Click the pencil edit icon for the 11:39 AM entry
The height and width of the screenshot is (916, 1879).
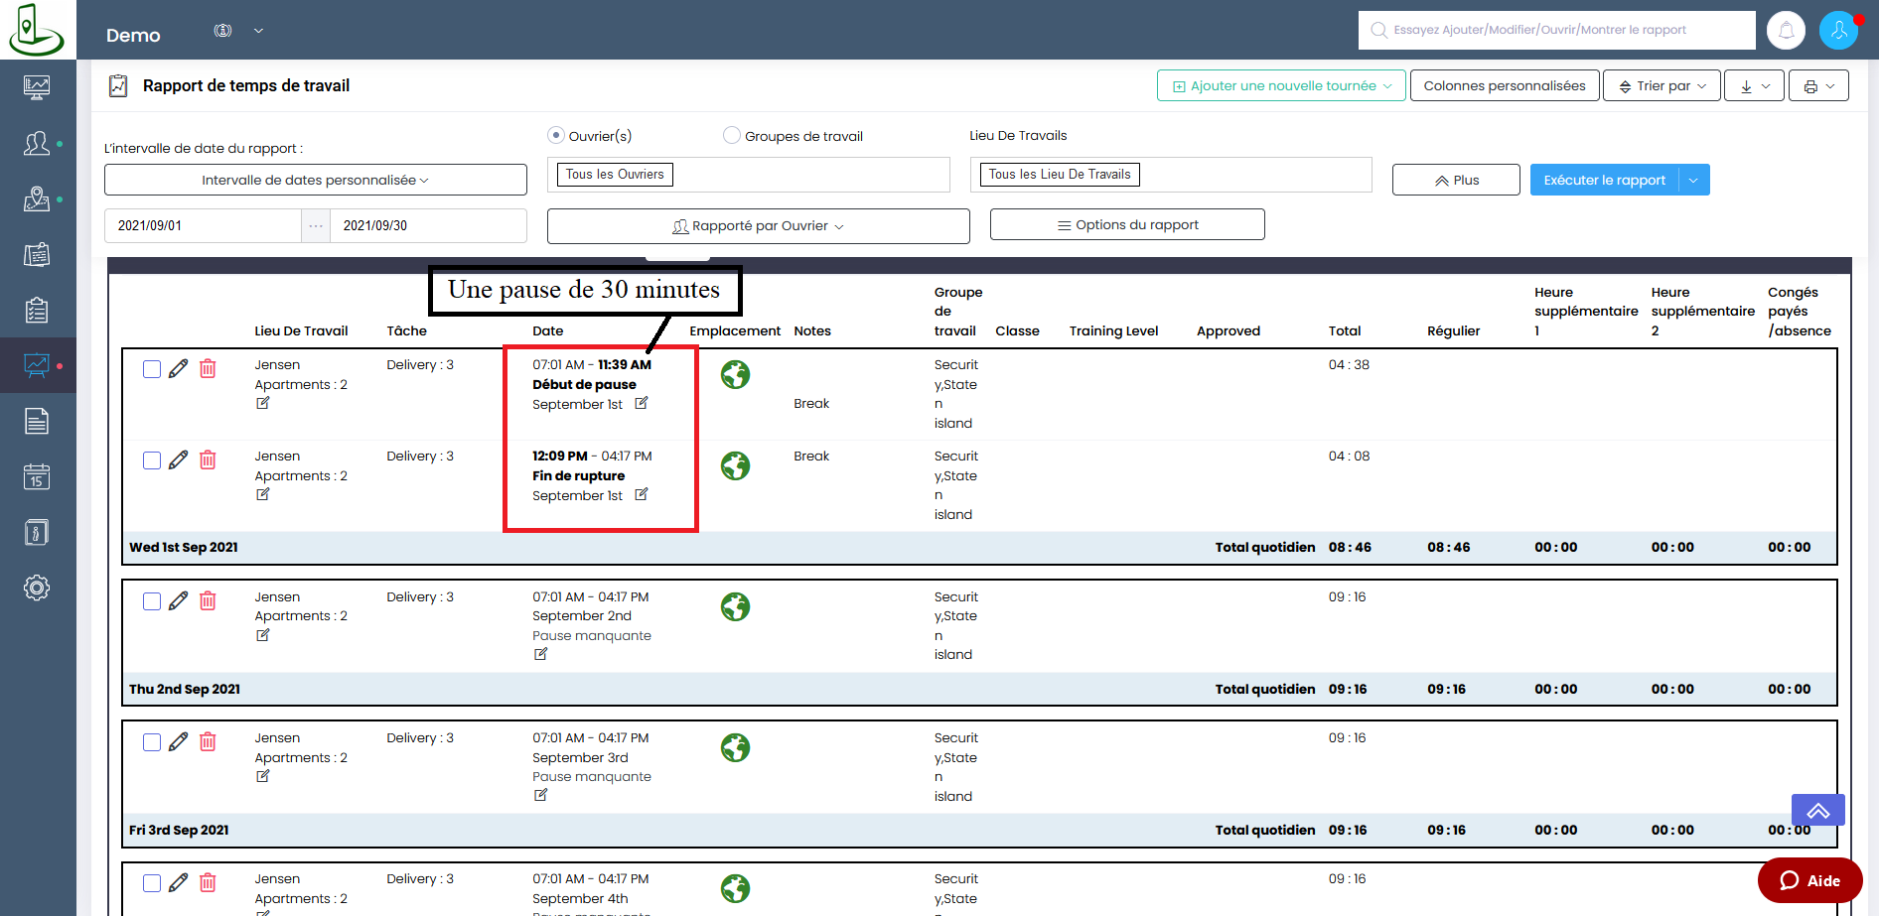point(179,369)
